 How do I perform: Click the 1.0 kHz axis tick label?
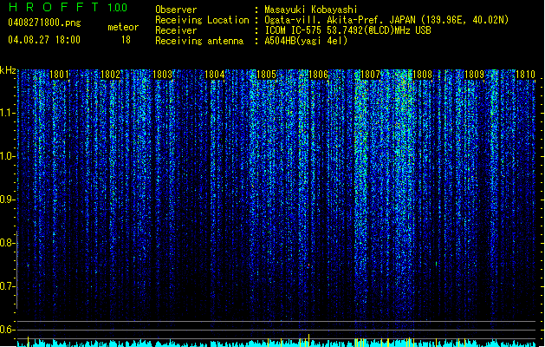click(7, 156)
